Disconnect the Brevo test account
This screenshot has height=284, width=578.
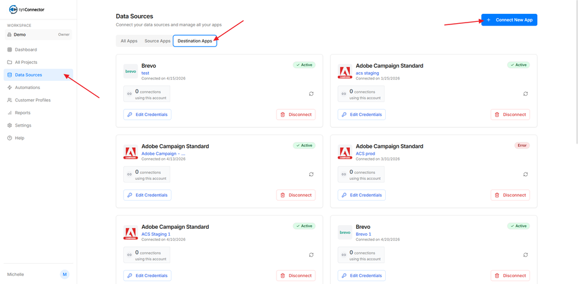click(296, 114)
